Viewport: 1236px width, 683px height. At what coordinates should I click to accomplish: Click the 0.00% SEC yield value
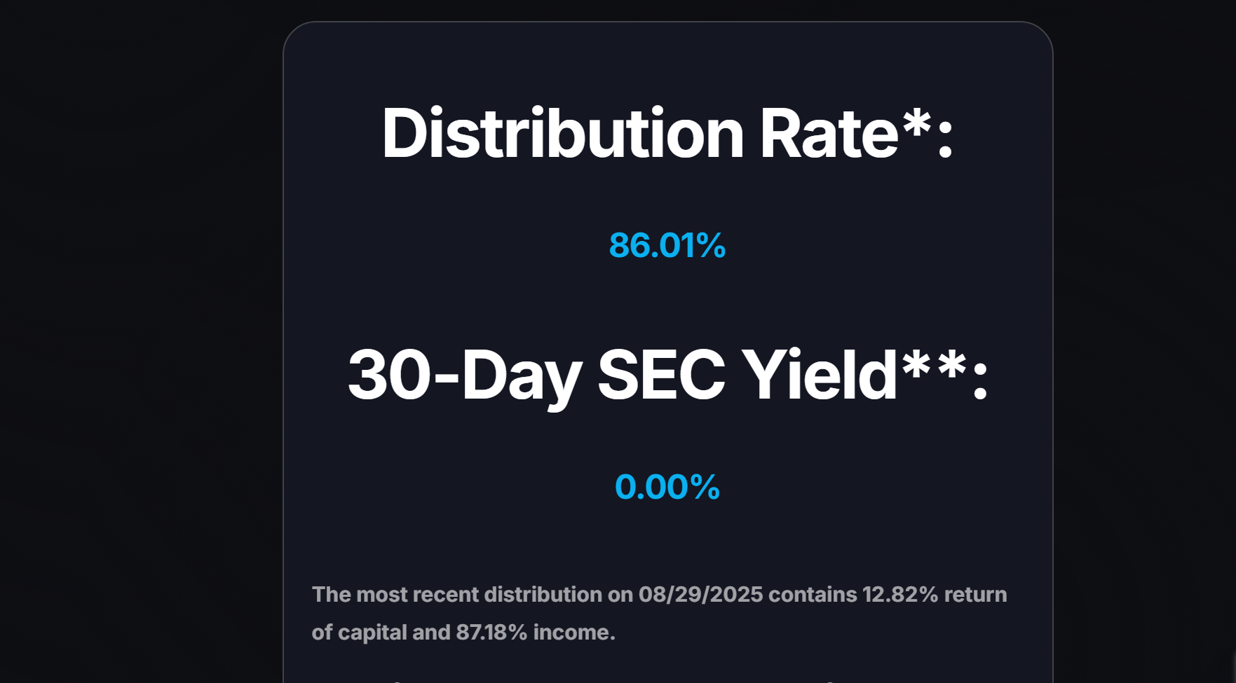point(667,487)
